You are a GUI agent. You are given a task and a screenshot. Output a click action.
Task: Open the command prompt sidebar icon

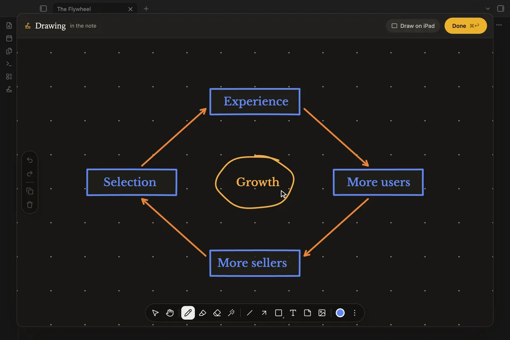pos(9,64)
